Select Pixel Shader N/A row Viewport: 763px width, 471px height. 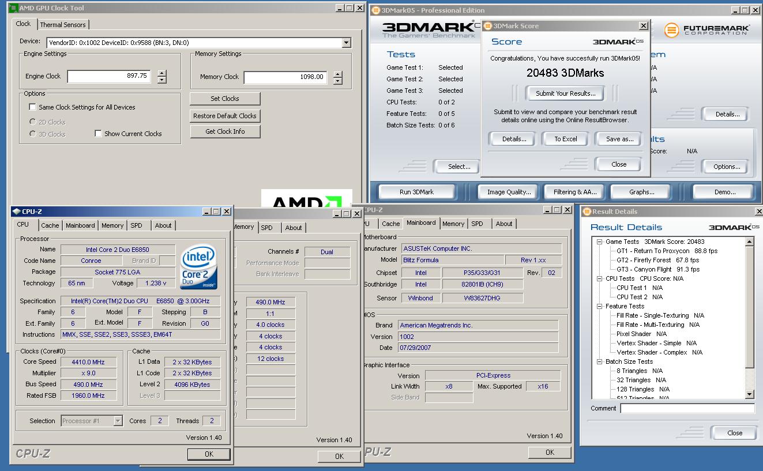641,334
